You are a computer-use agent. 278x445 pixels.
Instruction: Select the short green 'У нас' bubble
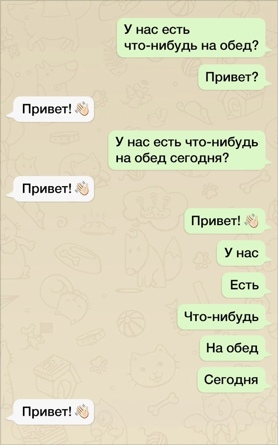tap(241, 253)
